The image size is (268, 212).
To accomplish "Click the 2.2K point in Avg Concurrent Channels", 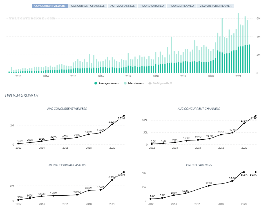I will tap(152, 144).
